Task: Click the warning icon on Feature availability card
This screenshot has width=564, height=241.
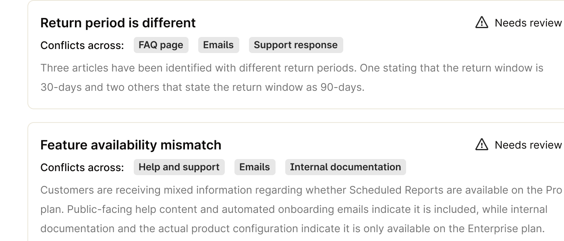Action: tap(481, 145)
